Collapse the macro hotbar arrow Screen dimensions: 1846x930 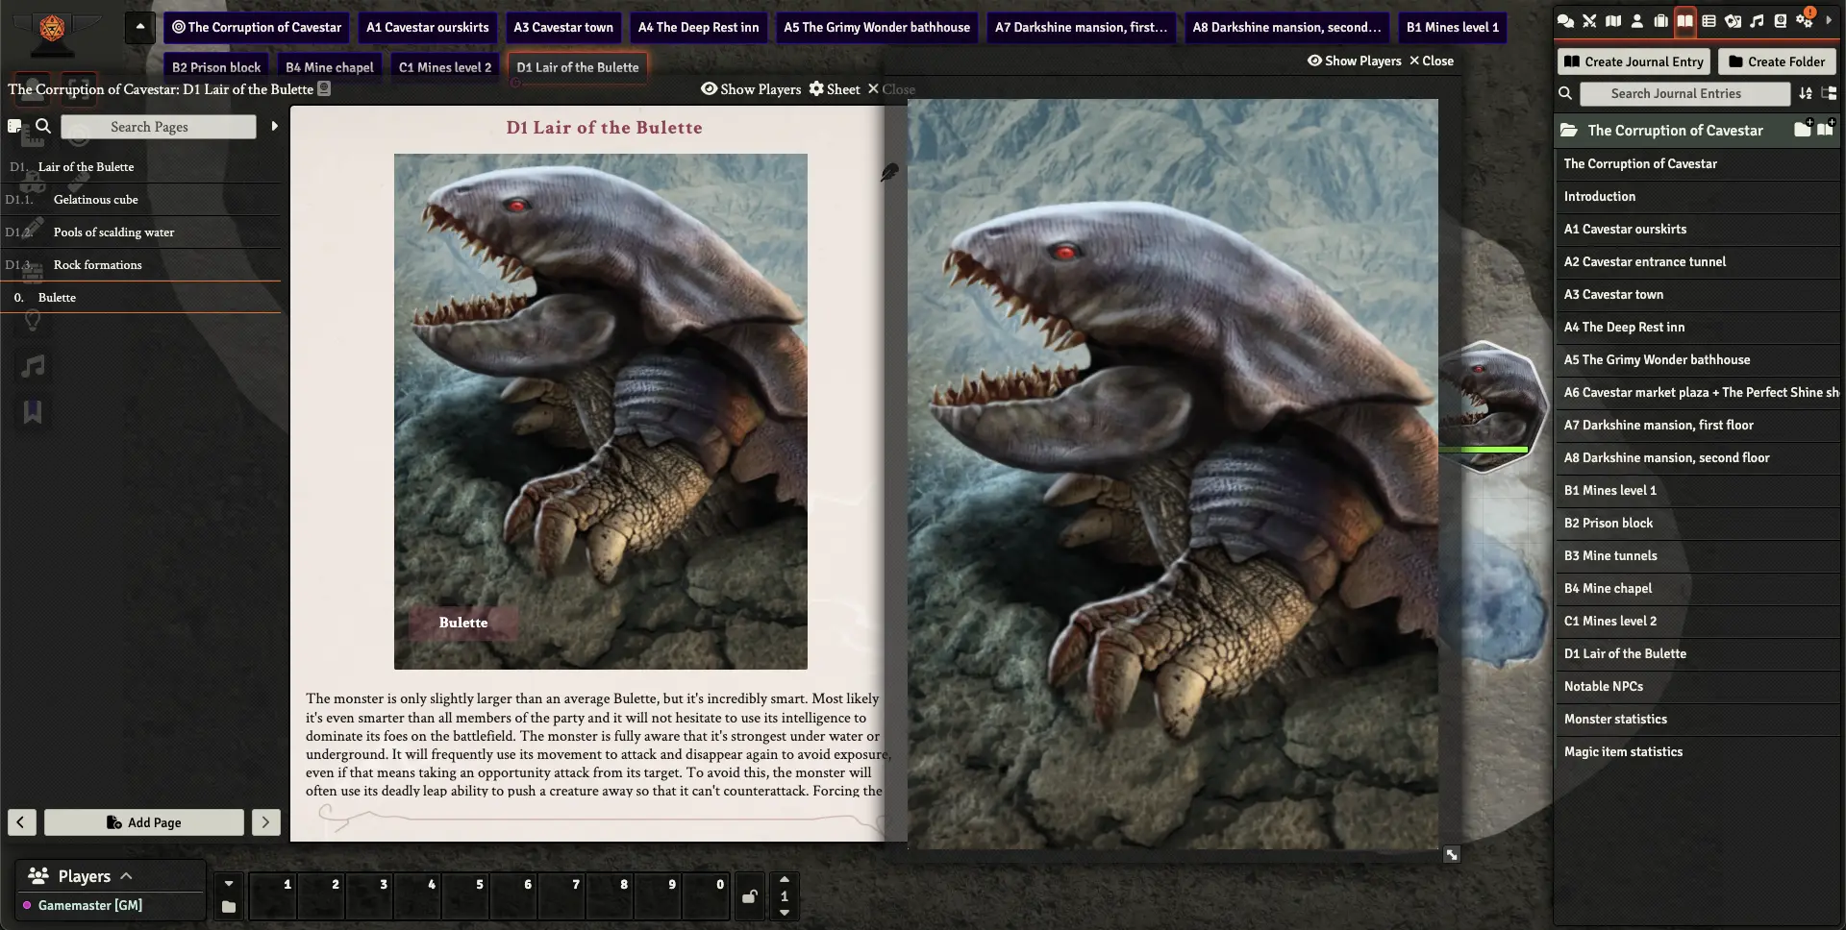click(x=228, y=883)
